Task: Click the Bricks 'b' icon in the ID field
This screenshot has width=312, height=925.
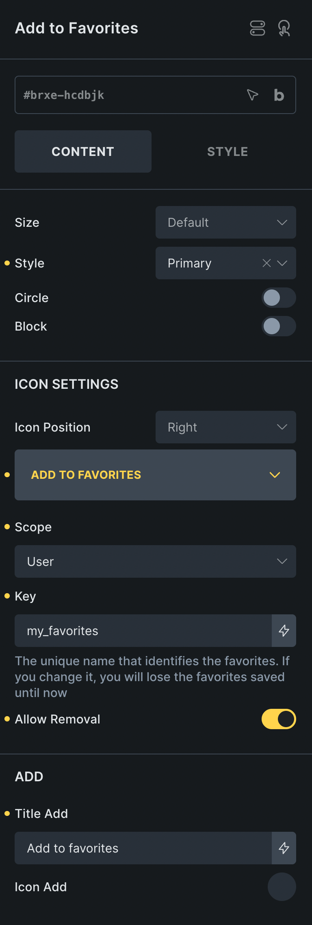Action: click(x=279, y=95)
